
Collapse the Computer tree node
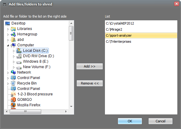pyautogui.click(x=8, y=45)
